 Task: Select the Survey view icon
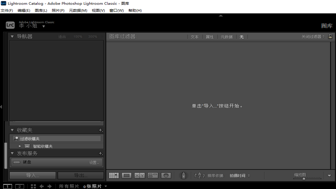point(153,175)
